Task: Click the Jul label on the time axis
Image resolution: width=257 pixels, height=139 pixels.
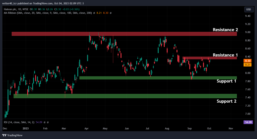Action: [x=147, y=128]
